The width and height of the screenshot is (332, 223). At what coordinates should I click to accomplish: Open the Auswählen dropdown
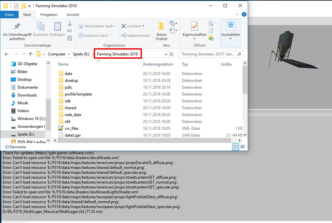(230, 38)
